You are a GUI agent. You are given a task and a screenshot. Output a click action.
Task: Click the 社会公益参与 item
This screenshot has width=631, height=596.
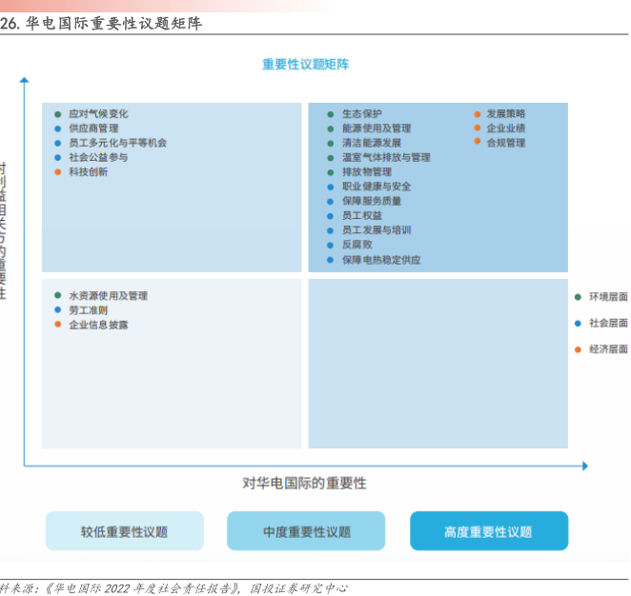pyautogui.click(x=98, y=157)
